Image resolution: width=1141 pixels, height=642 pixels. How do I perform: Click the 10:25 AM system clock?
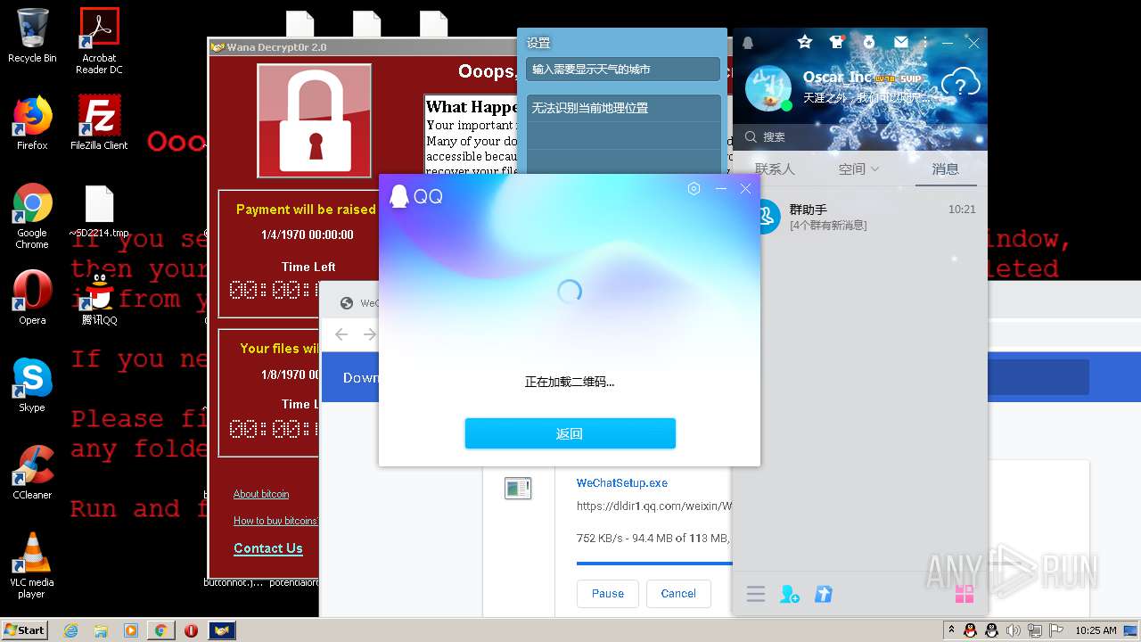click(x=1096, y=630)
